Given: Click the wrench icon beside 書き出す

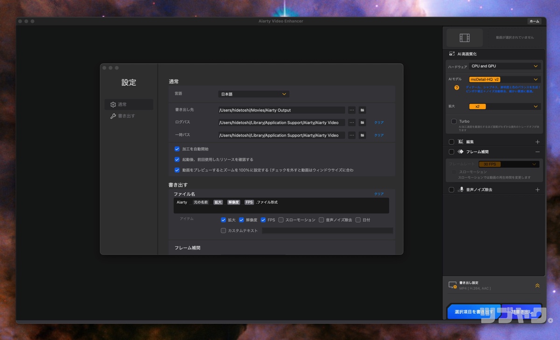Looking at the screenshot, I should (x=113, y=116).
